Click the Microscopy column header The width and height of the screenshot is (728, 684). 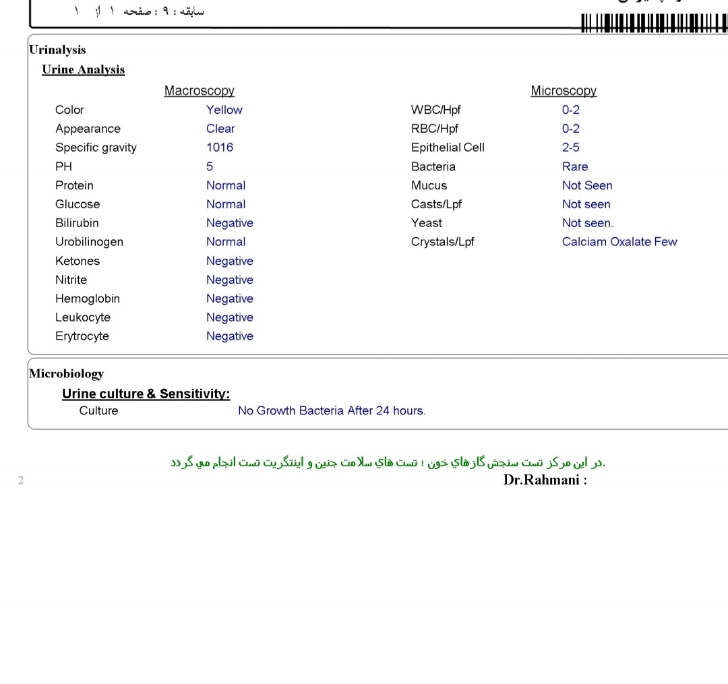click(x=563, y=90)
